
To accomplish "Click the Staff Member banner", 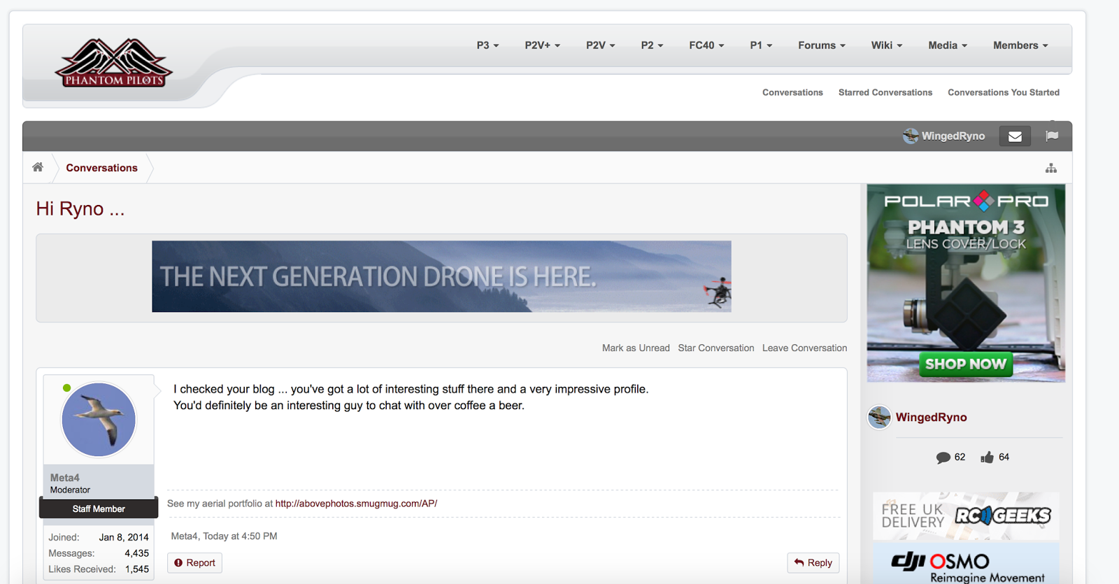I will [x=99, y=508].
